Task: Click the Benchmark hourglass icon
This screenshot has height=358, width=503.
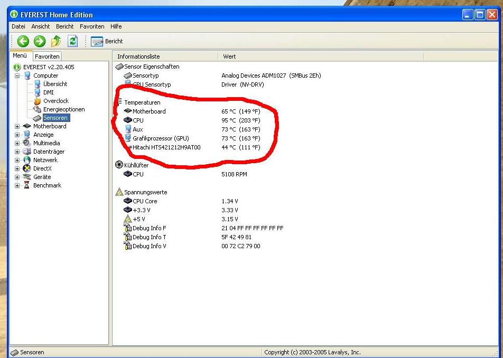Action: [x=27, y=185]
